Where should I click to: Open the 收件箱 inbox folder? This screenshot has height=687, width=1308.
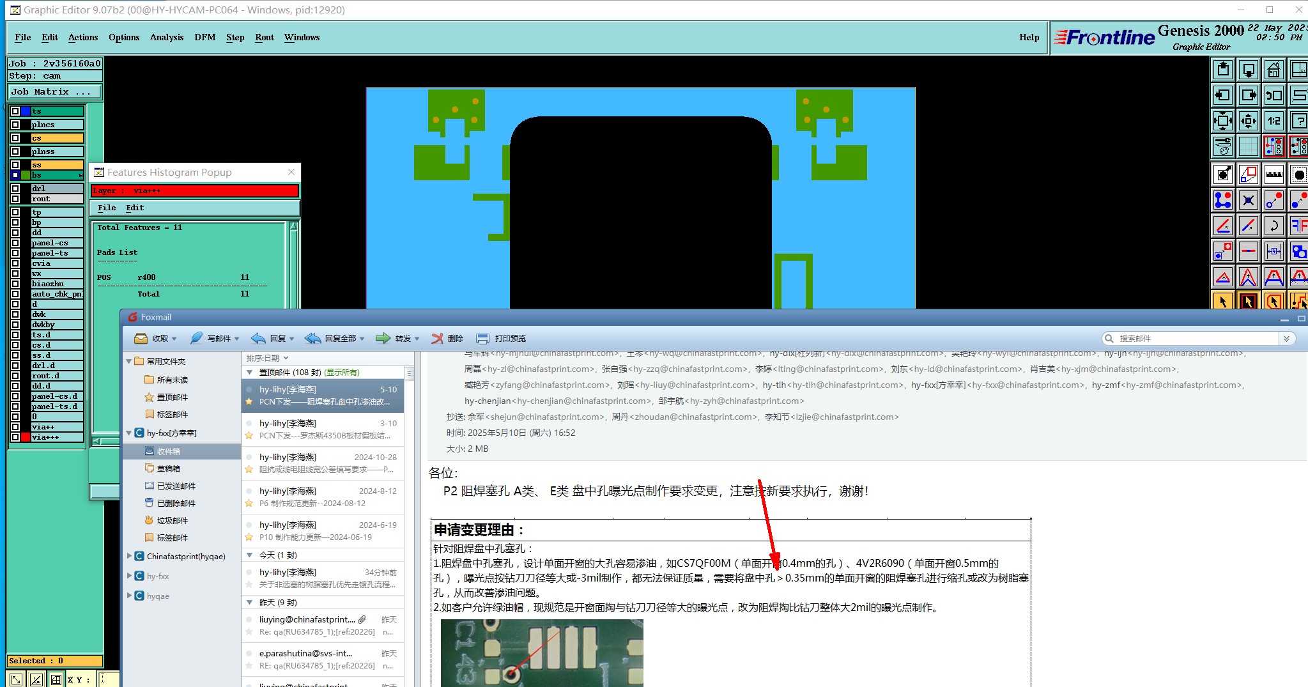click(169, 451)
